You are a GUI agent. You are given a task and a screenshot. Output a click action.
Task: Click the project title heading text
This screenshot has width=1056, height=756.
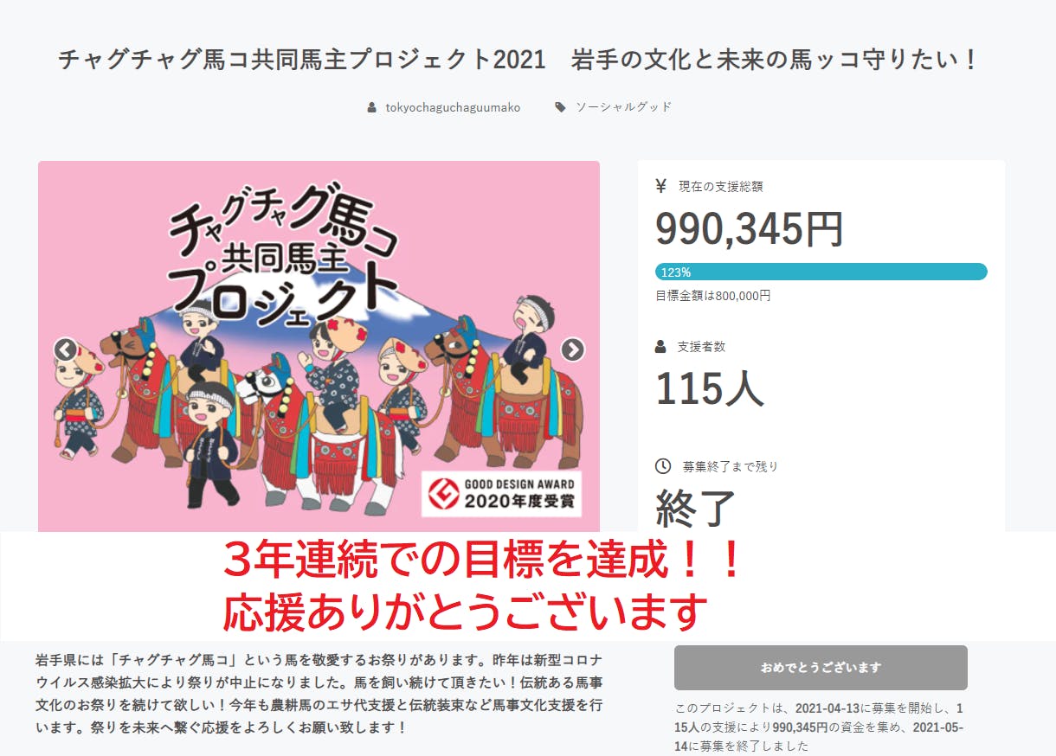[x=519, y=61]
